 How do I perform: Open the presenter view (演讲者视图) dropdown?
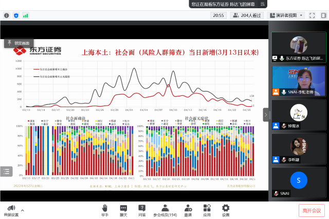(x=286, y=15)
